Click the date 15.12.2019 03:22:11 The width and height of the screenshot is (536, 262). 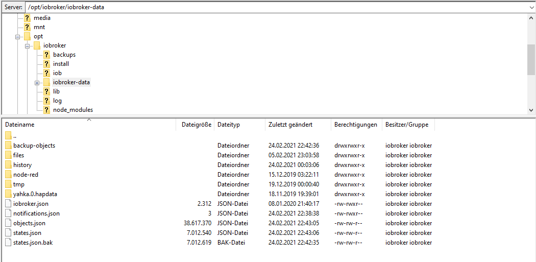click(x=294, y=175)
